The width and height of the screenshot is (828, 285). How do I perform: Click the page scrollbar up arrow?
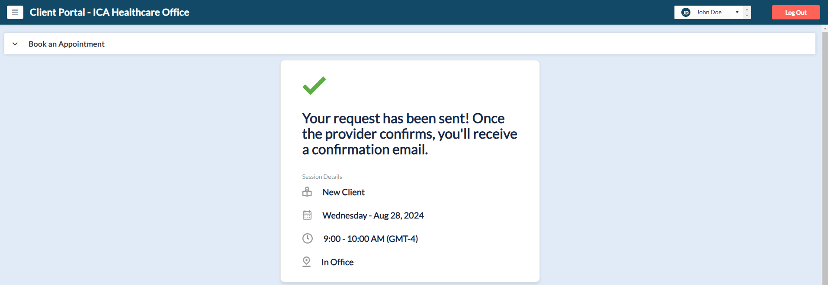point(825,28)
